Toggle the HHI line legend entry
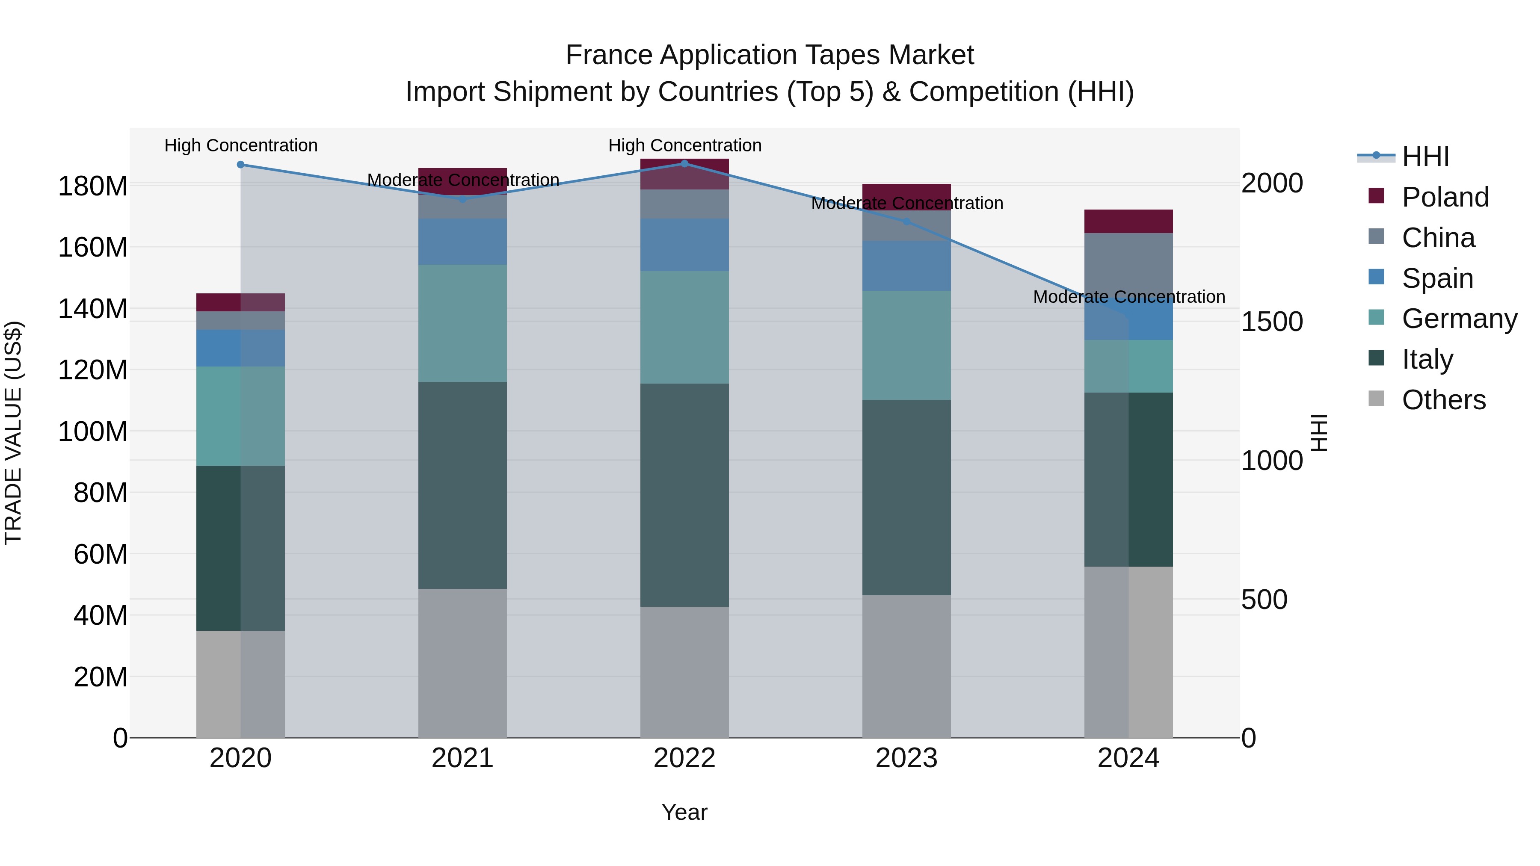Screen dimensions: 1540x866 pyautogui.click(x=1404, y=157)
